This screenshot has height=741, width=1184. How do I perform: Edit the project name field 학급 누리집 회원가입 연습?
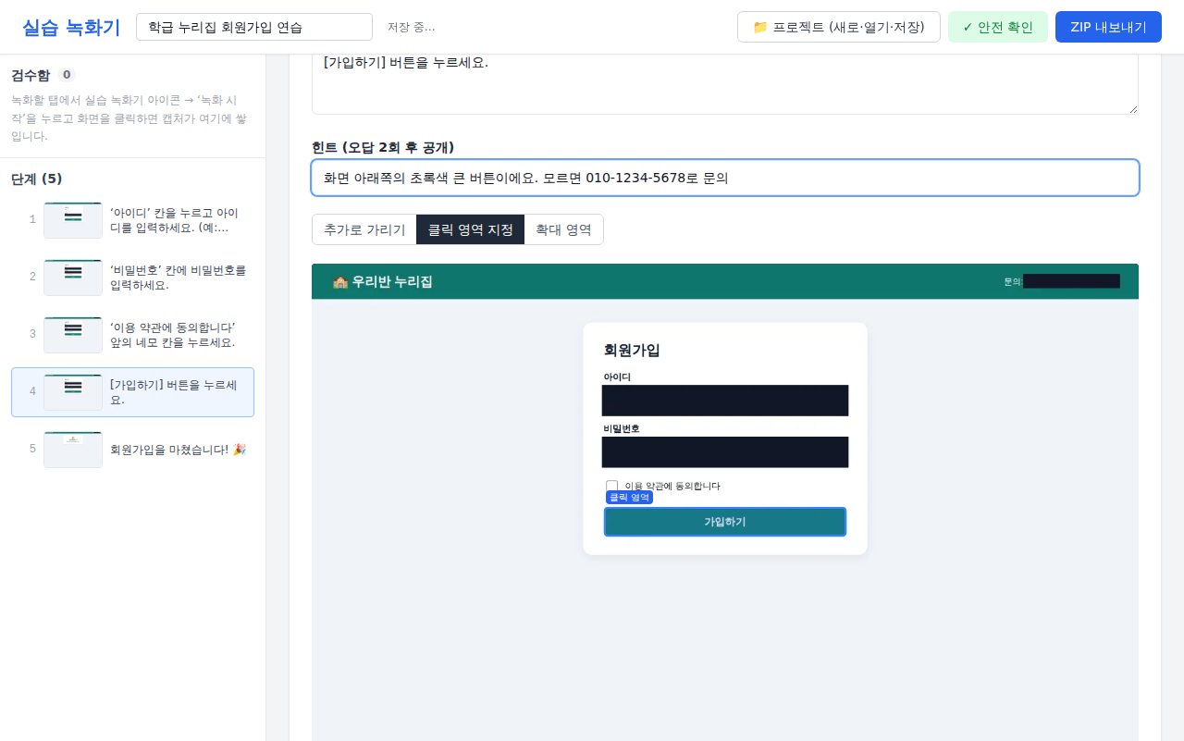click(254, 27)
